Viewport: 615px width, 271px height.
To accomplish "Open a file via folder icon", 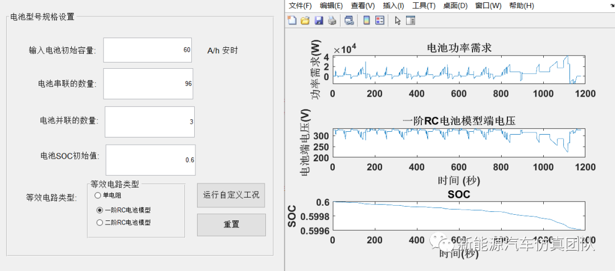I will pos(305,20).
